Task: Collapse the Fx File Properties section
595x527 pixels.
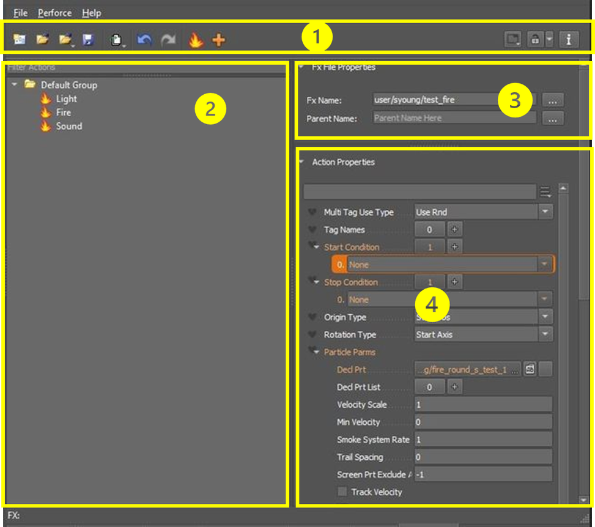Action: (x=301, y=67)
